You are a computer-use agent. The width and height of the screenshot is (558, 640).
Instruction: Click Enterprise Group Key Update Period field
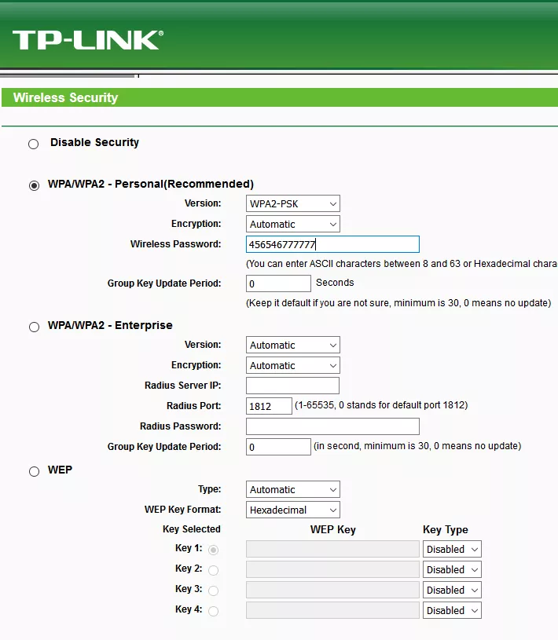click(278, 447)
